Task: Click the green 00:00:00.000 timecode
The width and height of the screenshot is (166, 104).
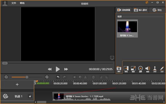Action: pyautogui.click(x=43, y=83)
